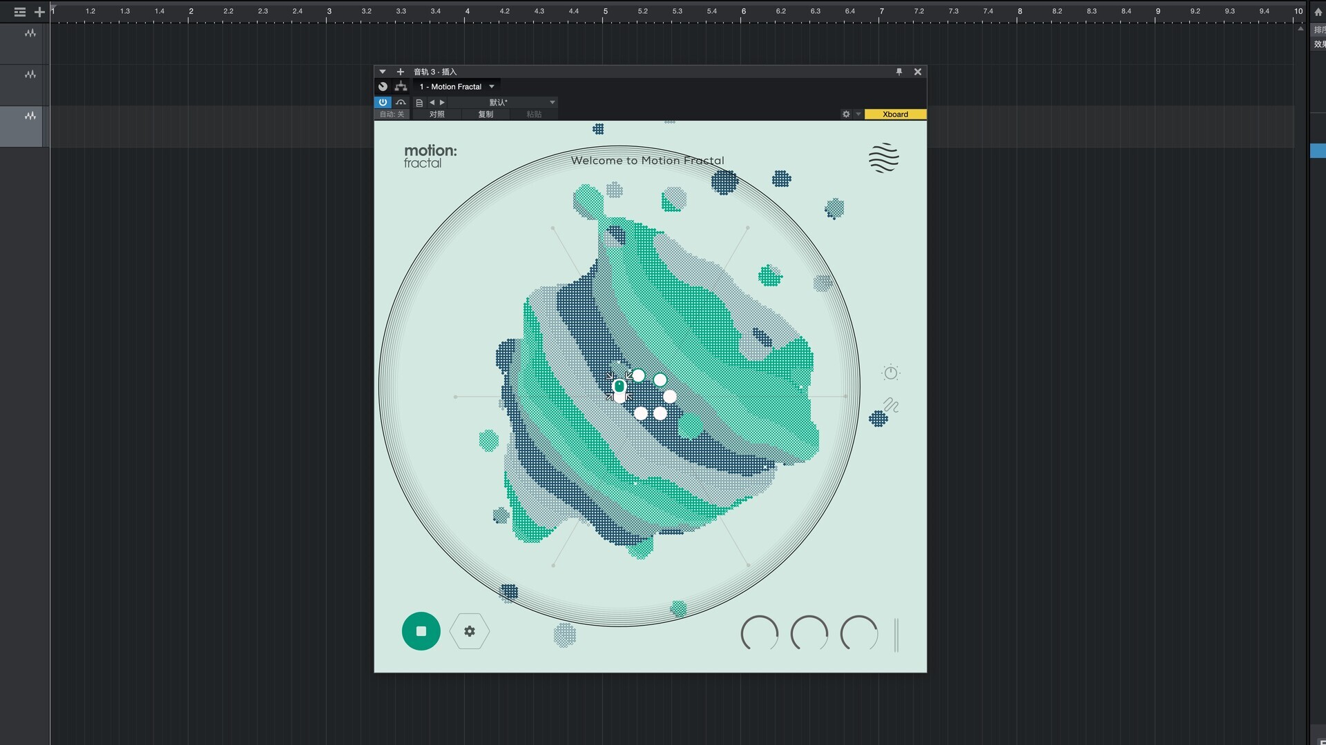Click the 对照 compare button
1326x745 pixels.
[437, 115]
